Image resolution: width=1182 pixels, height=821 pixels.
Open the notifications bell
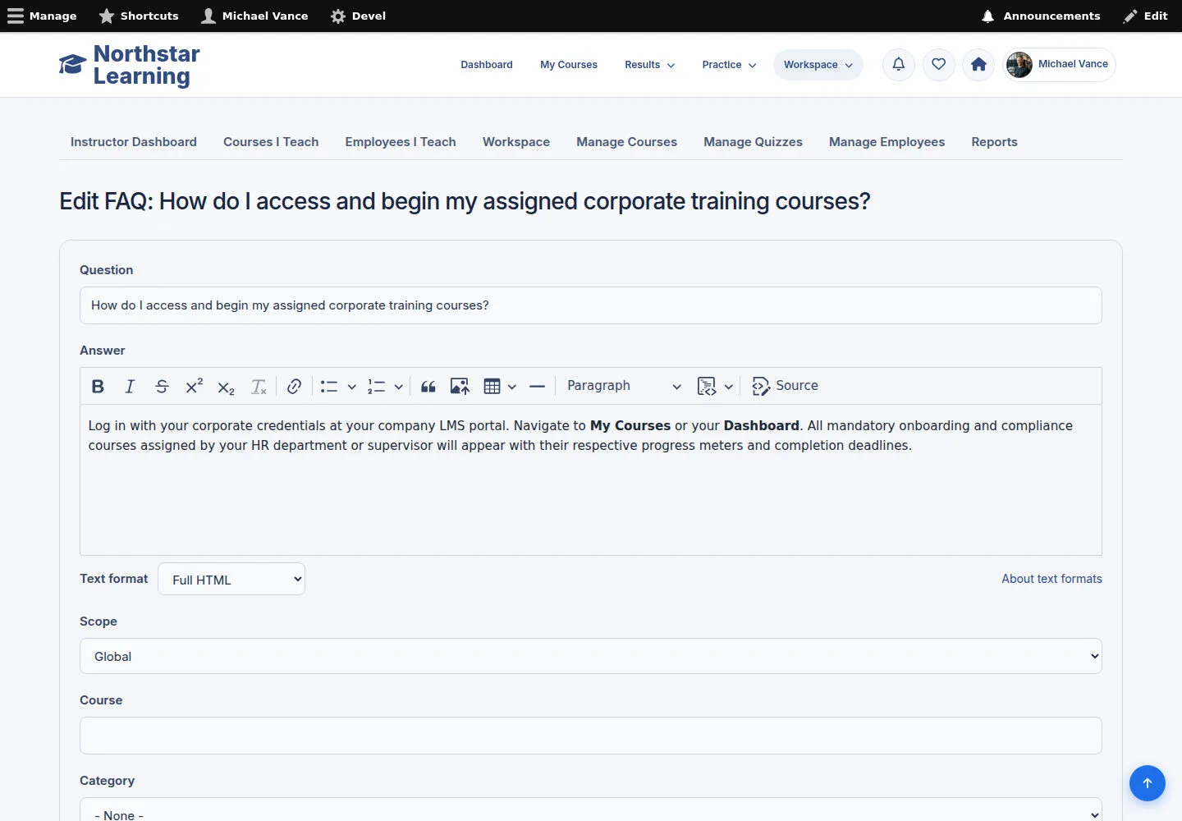click(899, 65)
